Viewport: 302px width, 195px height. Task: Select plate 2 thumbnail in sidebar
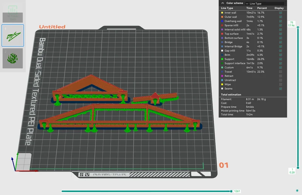tap(13, 58)
